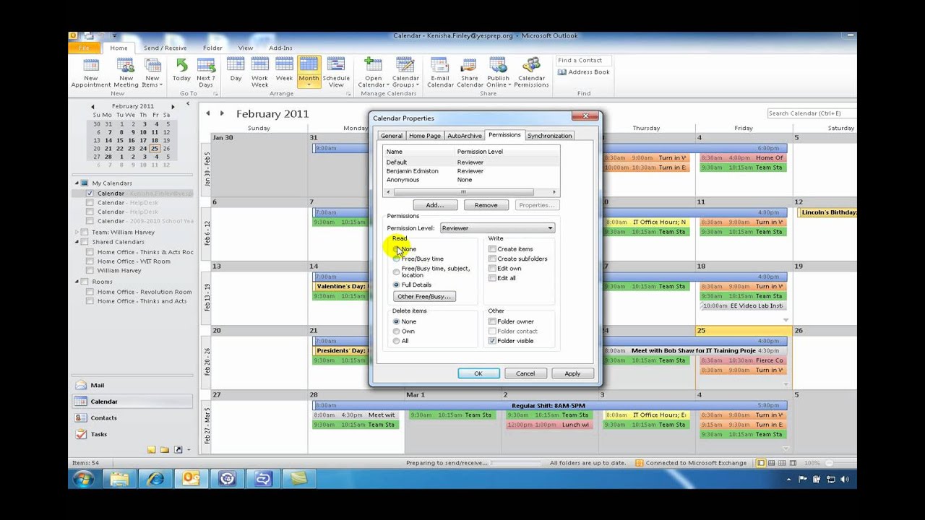The image size is (925, 520).
Task: Check the Create items checkbox
Action: 492,249
